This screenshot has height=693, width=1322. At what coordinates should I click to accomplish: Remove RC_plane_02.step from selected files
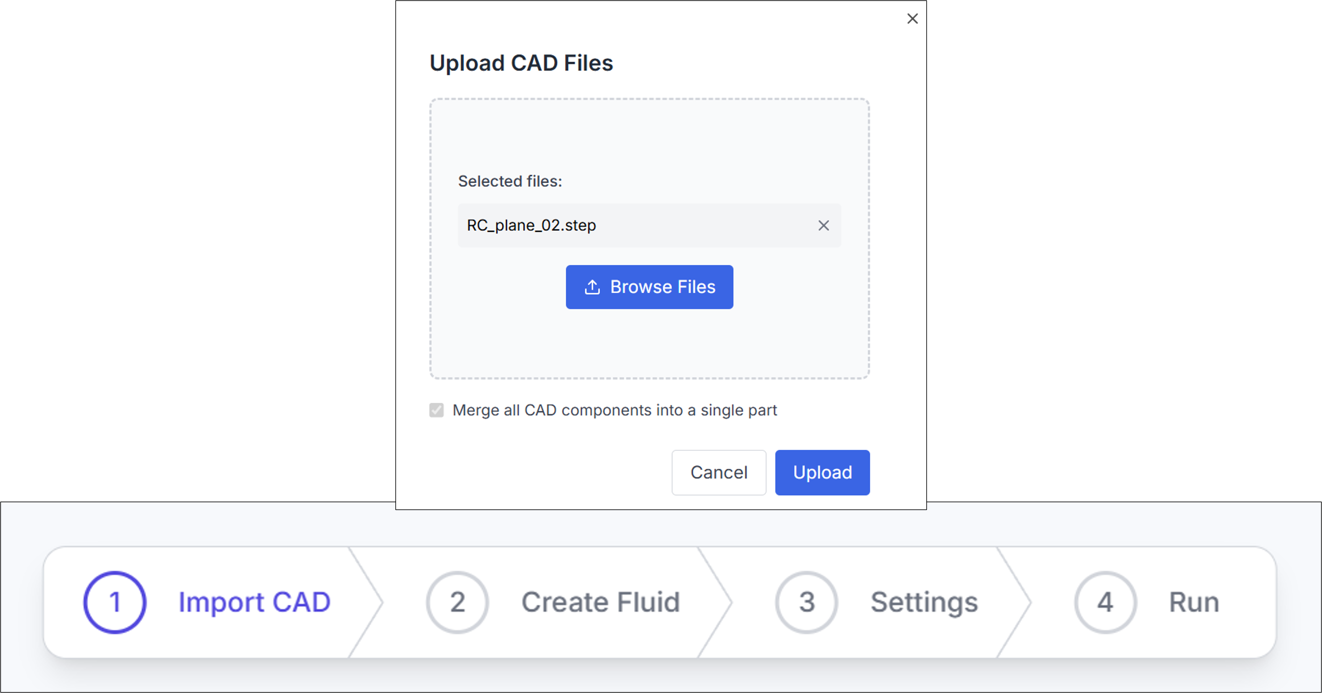824,225
